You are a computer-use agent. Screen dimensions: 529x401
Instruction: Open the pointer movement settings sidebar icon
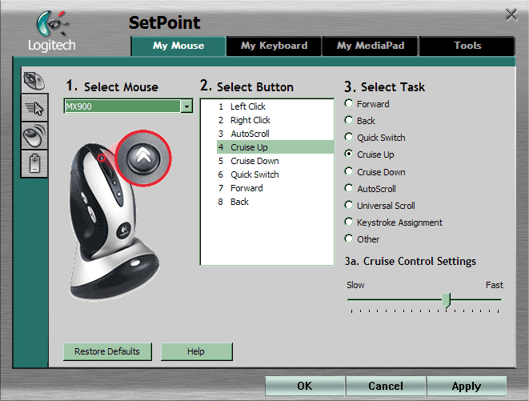tap(34, 108)
